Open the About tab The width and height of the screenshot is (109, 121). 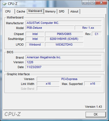[74, 11]
